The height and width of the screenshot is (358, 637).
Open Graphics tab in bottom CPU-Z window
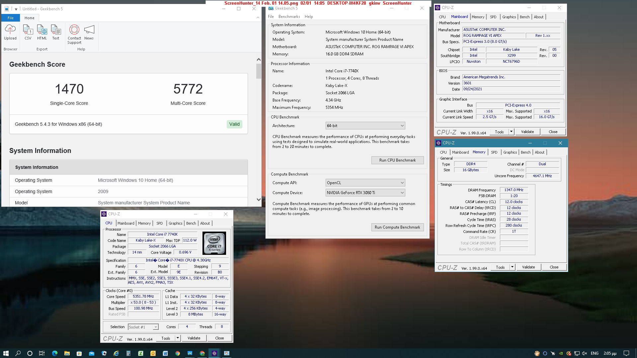coord(175,223)
